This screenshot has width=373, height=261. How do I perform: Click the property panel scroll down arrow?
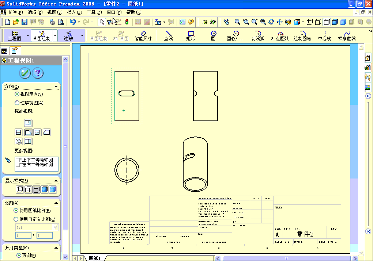65,257
